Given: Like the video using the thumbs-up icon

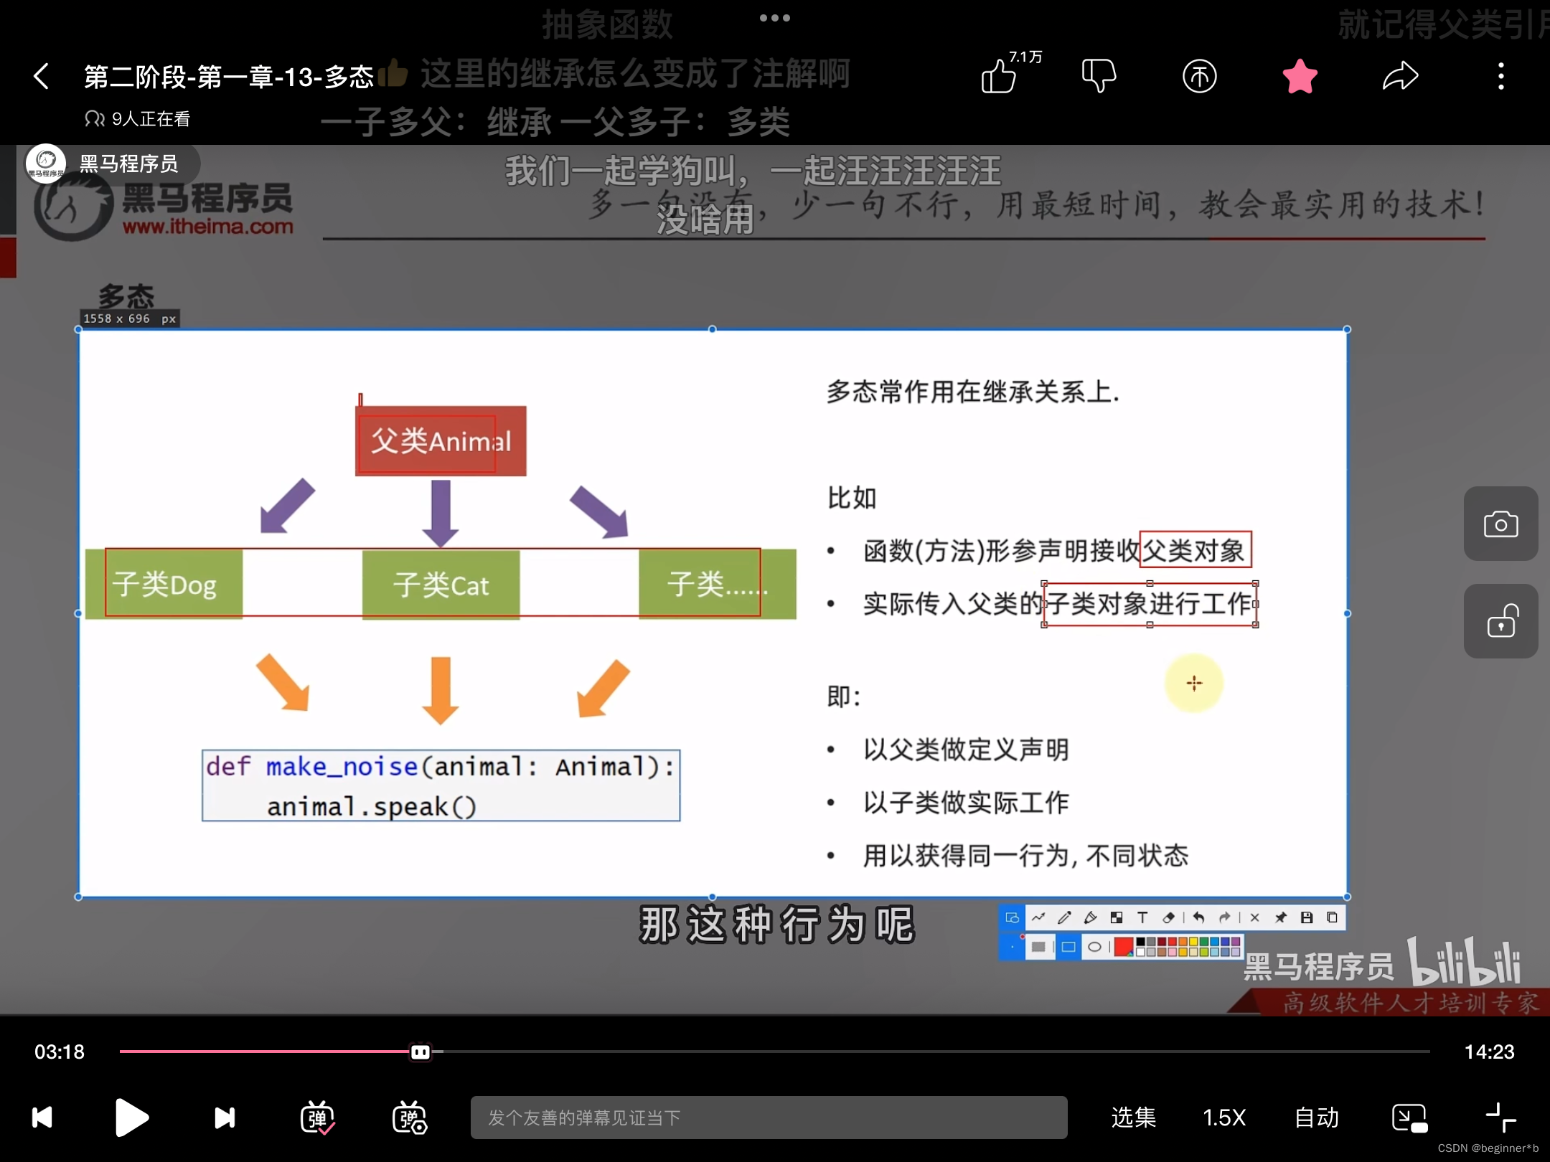Looking at the screenshot, I should click(x=999, y=76).
